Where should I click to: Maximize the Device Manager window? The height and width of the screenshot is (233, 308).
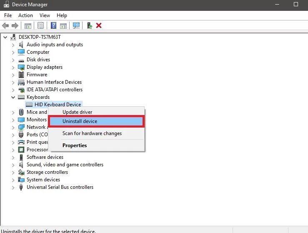(x=296, y=4)
